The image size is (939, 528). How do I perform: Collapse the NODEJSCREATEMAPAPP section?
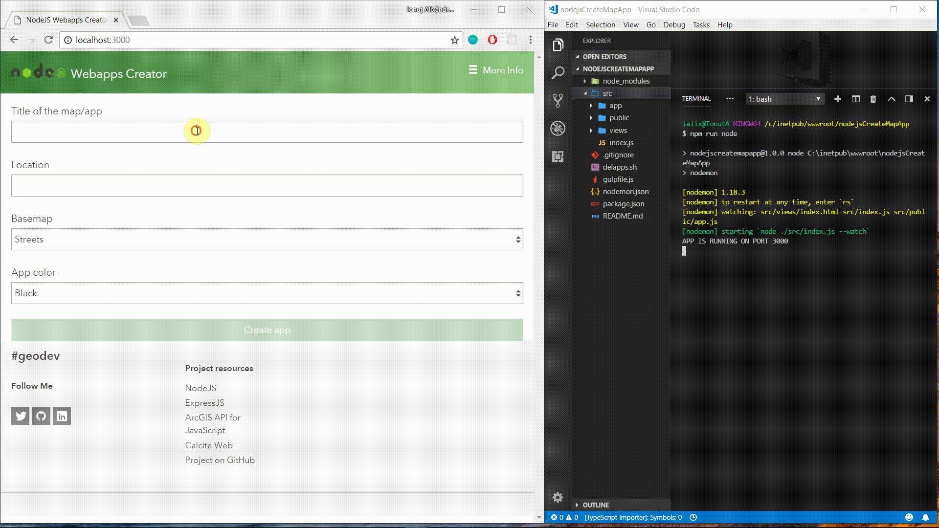pos(621,69)
